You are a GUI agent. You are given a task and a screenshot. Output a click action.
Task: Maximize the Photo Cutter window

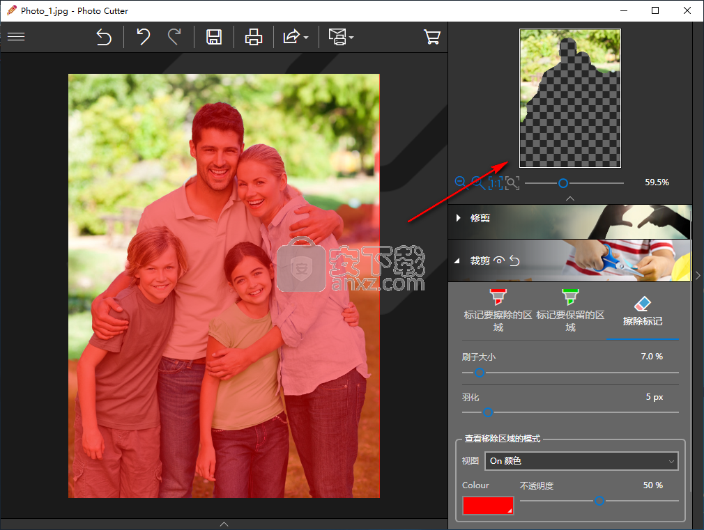click(x=655, y=10)
